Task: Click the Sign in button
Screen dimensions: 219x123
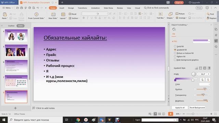Action: 179,2
